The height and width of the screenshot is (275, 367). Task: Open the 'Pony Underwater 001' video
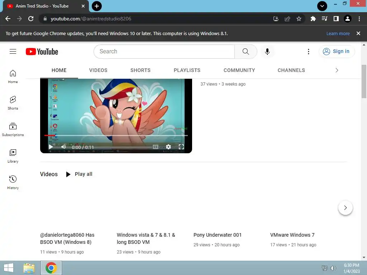pyautogui.click(x=218, y=235)
